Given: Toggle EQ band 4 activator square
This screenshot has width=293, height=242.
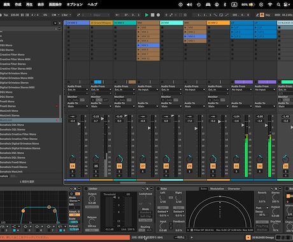Looking at the screenshot, I should click(14, 231).
